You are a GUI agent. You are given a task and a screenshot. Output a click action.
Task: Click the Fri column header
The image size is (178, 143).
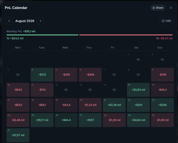coord(113,48)
